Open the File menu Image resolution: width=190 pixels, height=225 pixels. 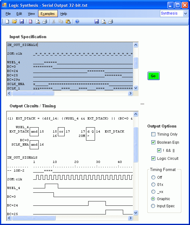pyautogui.click(x=8, y=14)
